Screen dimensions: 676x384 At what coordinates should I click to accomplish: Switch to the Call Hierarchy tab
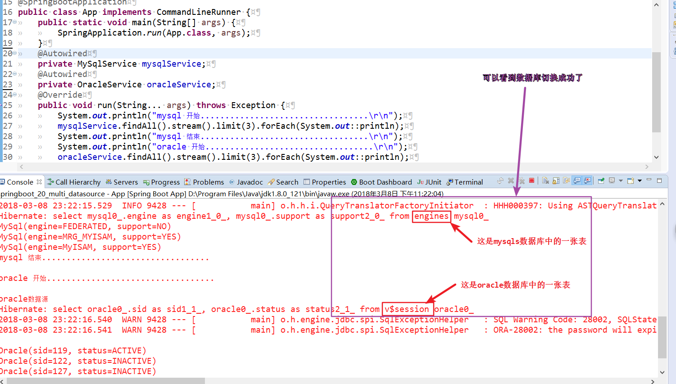point(74,182)
